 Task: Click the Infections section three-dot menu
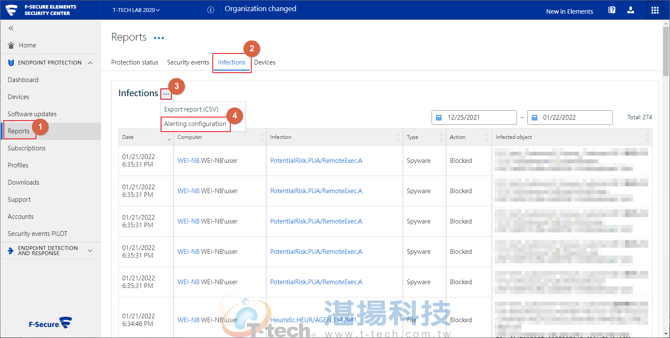click(166, 94)
